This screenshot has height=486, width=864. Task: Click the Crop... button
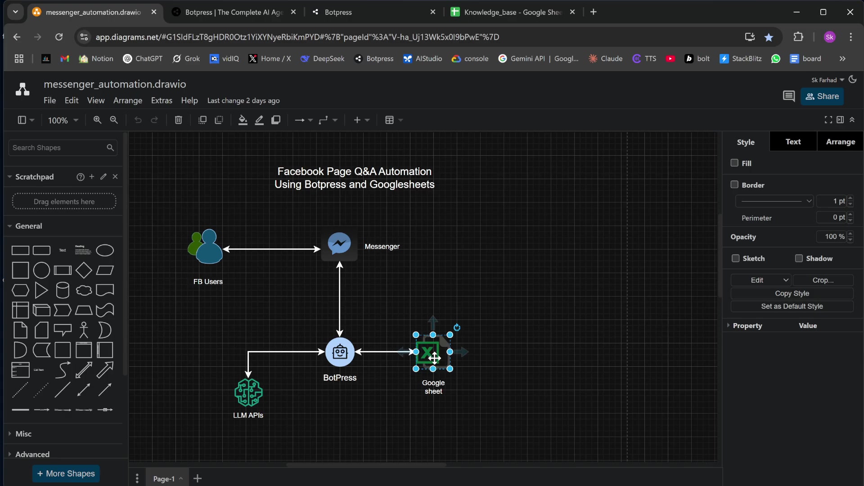click(x=823, y=280)
